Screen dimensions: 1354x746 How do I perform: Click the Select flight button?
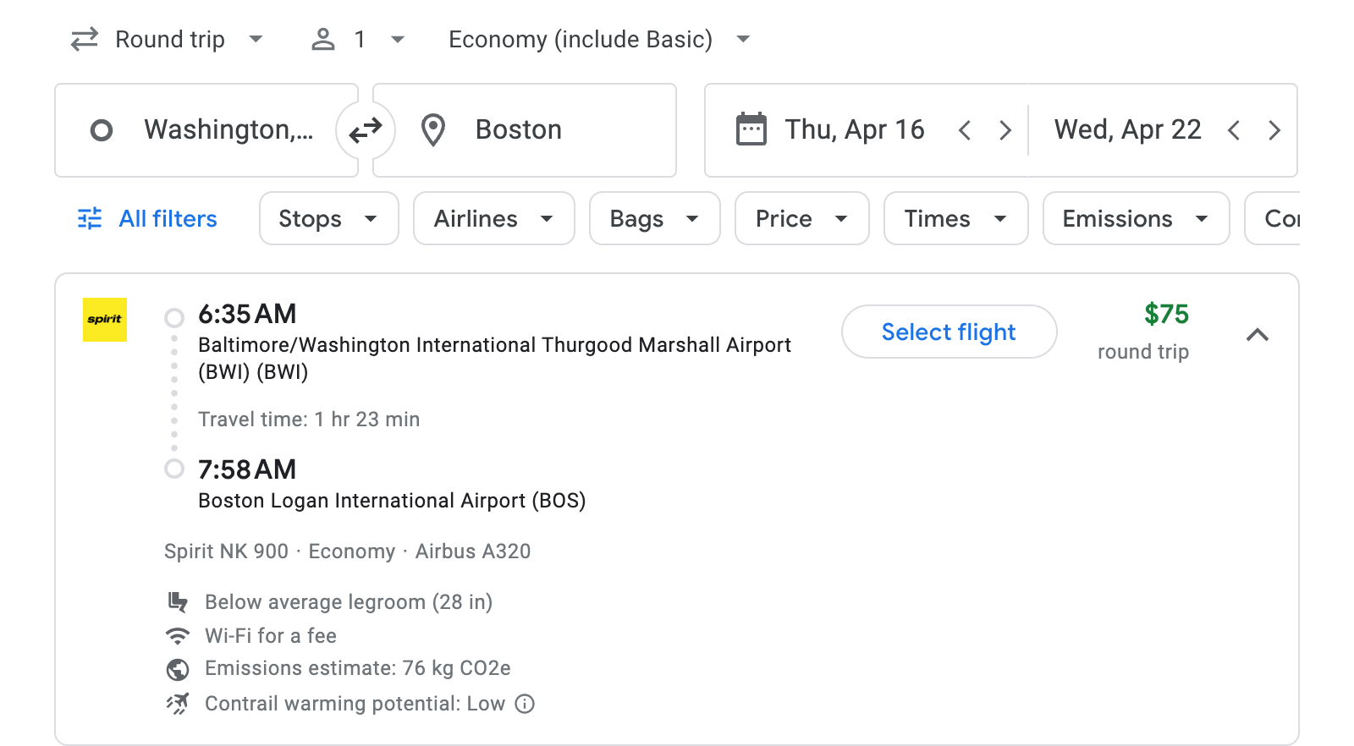(x=949, y=332)
